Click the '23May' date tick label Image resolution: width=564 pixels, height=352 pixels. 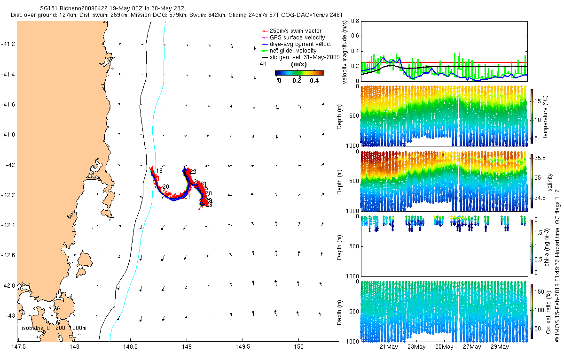(x=417, y=347)
